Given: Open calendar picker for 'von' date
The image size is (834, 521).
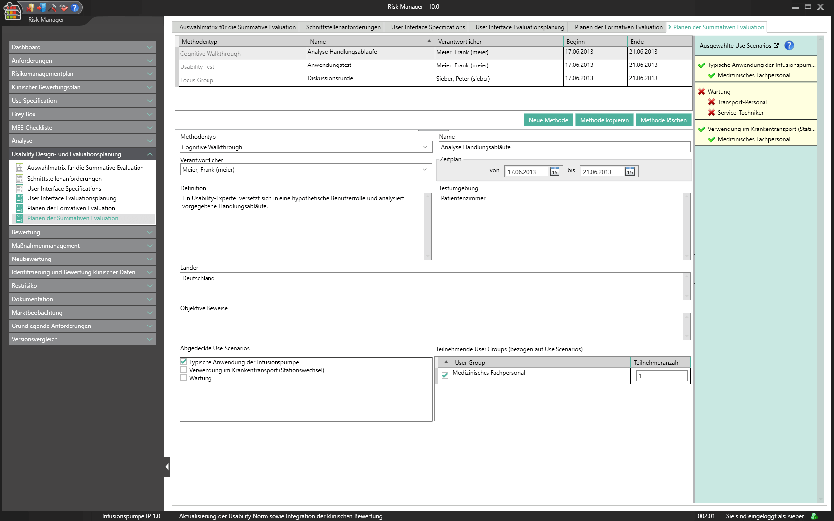Looking at the screenshot, I should pos(555,172).
